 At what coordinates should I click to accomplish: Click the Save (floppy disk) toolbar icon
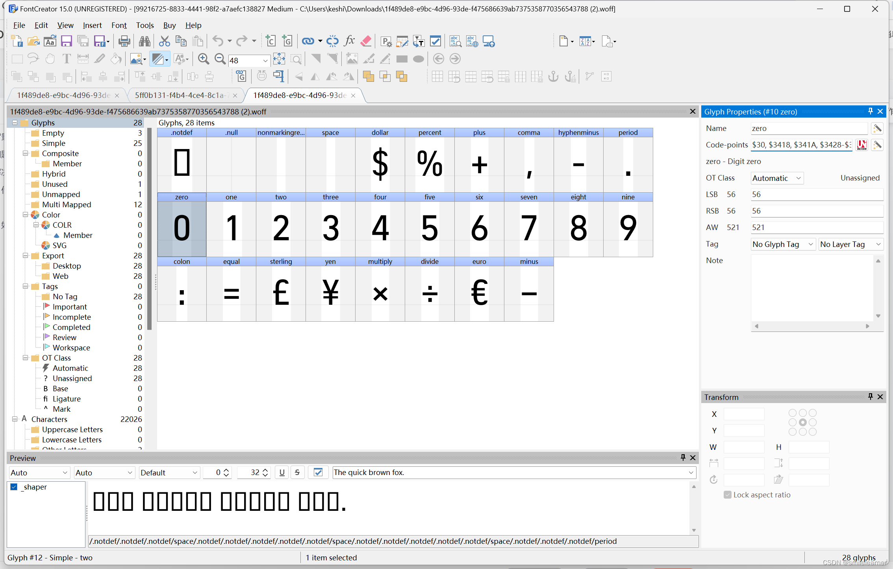coord(66,41)
